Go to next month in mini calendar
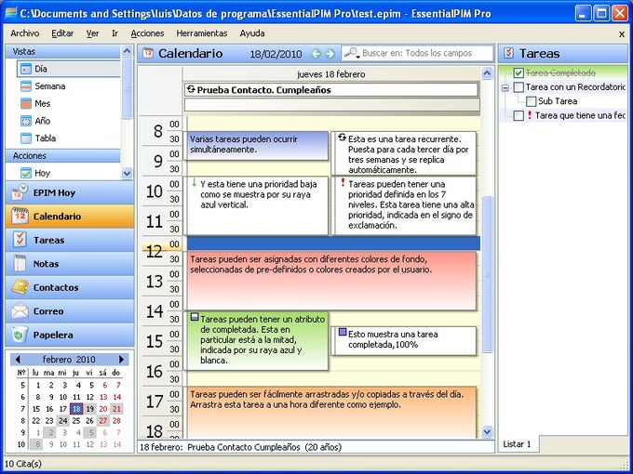 click(121, 360)
